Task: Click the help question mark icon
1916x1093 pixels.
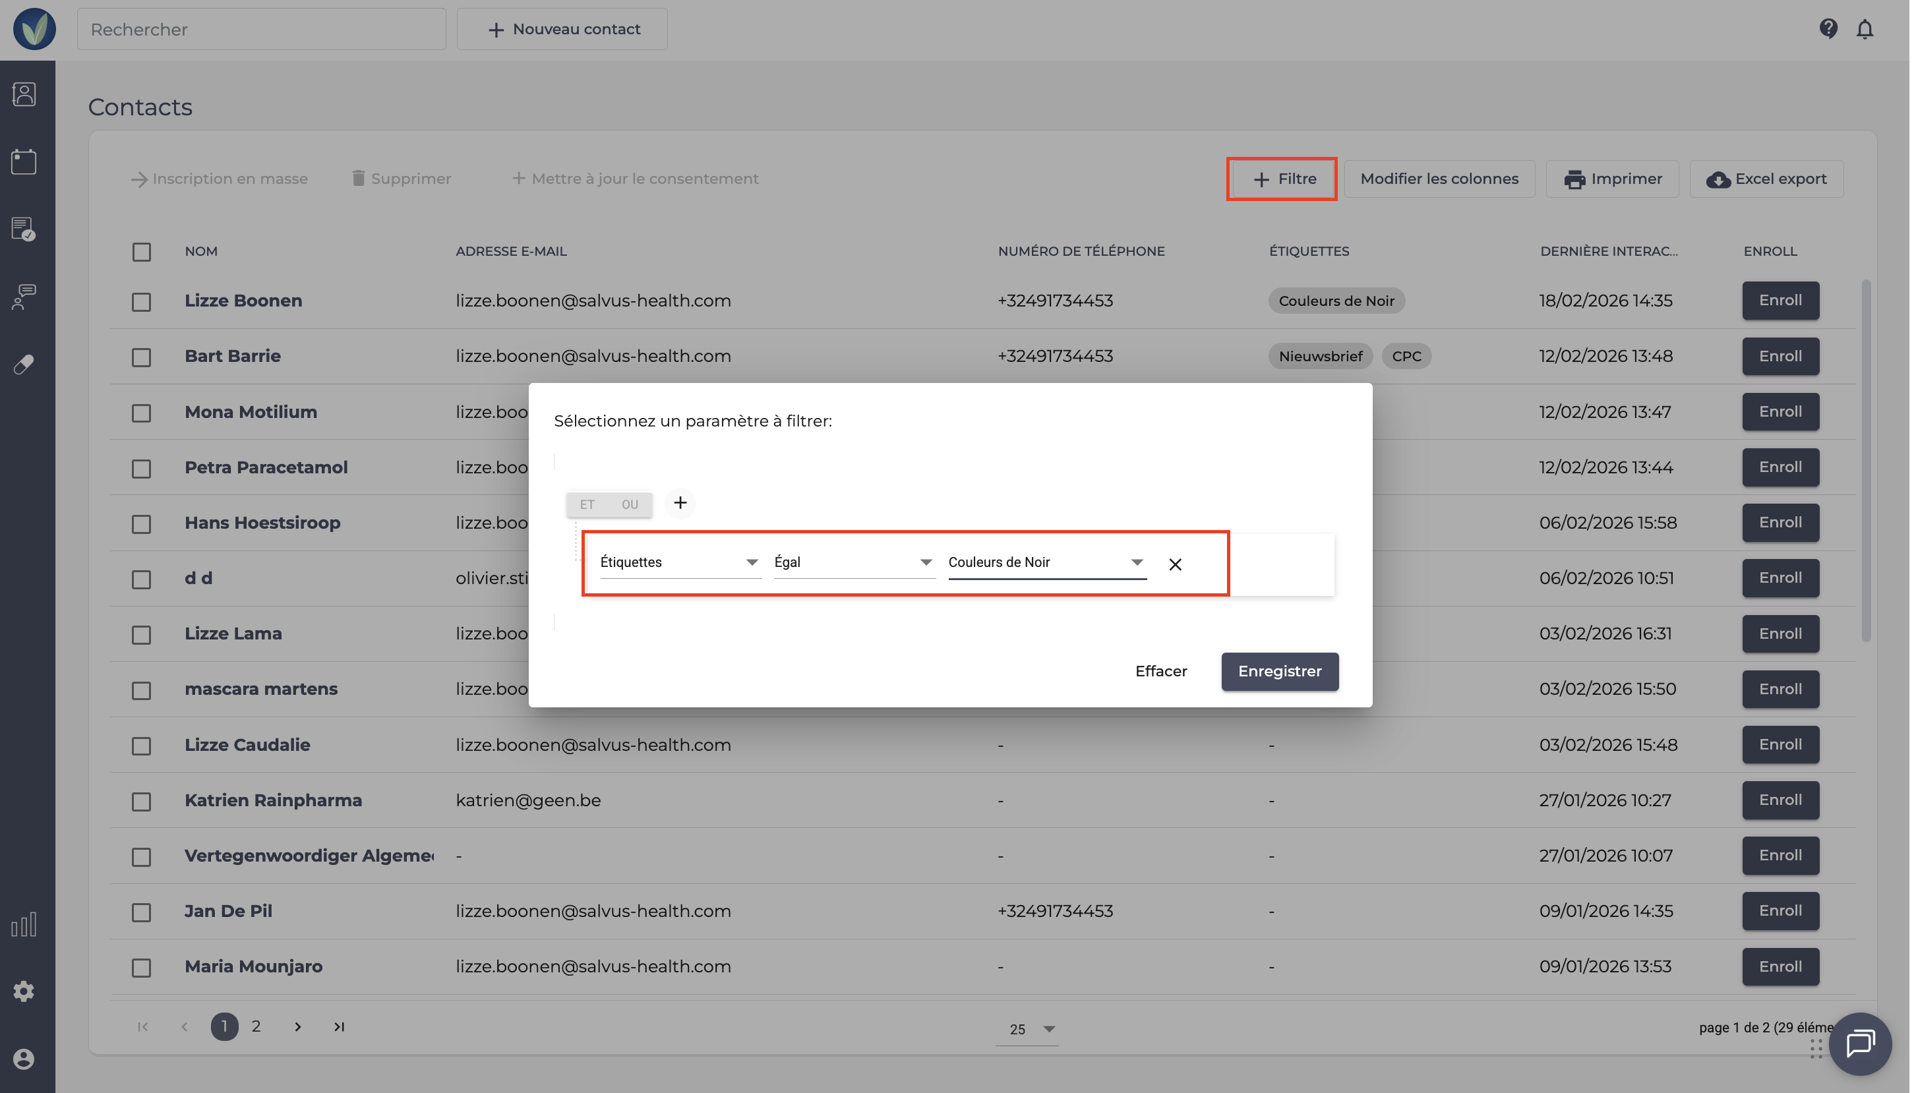Action: [1828, 29]
